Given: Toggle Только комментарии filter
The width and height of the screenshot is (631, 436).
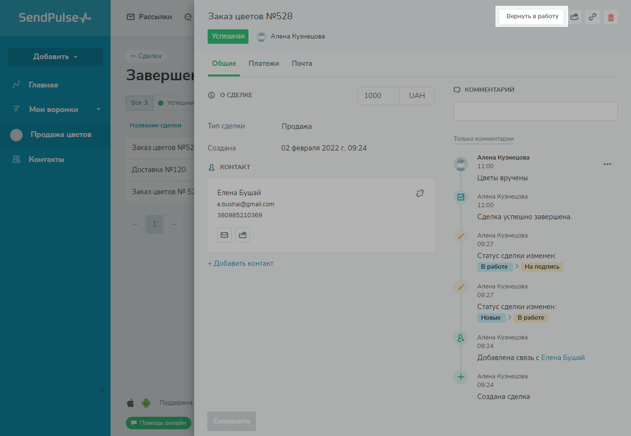Looking at the screenshot, I should click(x=483, y=139).
